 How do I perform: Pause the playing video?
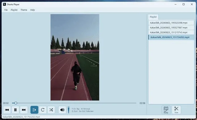tap(15, 110)
